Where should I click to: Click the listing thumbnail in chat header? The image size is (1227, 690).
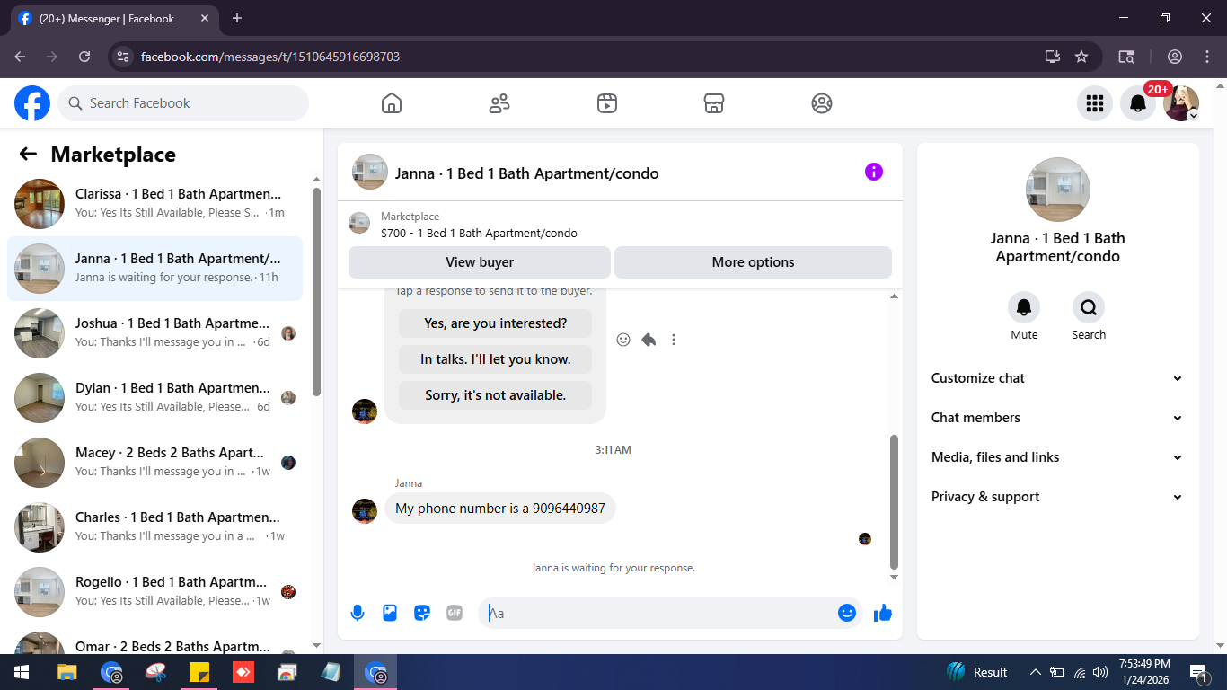(370, 172)
